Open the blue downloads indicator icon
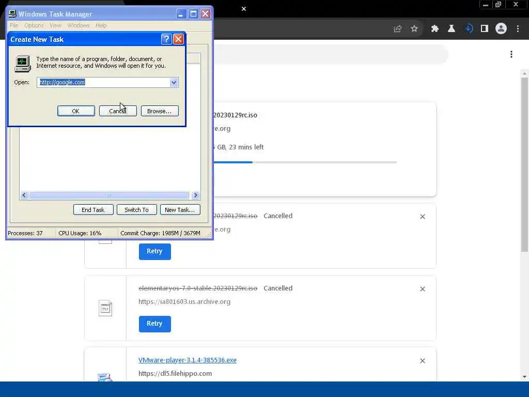Viewport: 529px width, 397px height. 469,29
